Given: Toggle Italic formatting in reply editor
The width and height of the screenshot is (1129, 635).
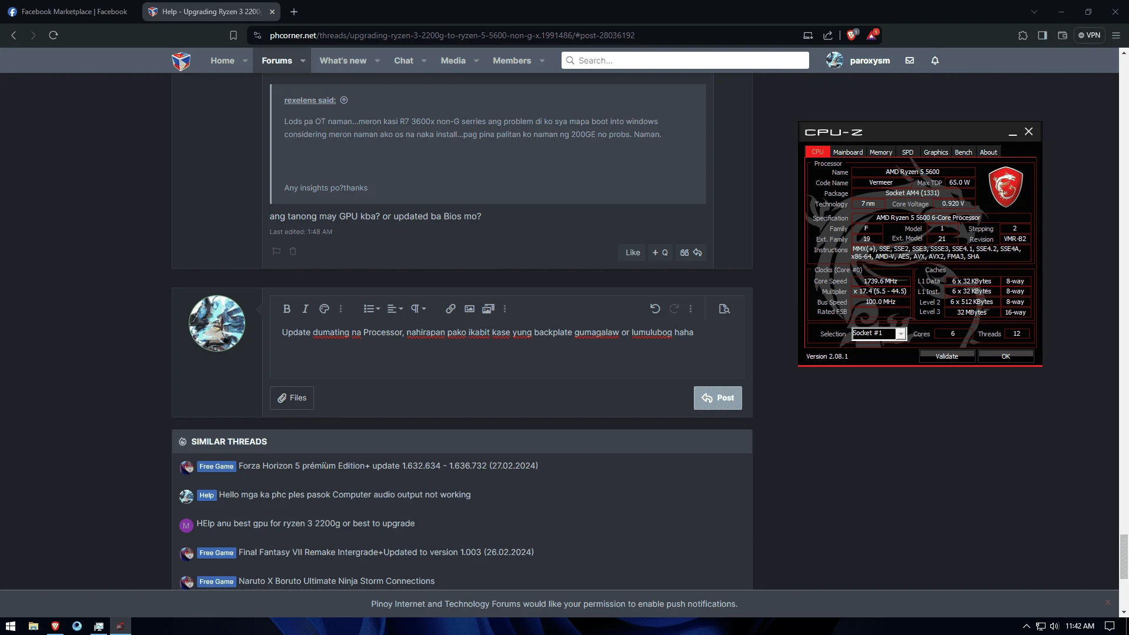Looking at the screenshot, I should coord(305,309).
